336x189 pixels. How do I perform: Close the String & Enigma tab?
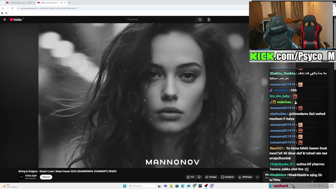[65, 3]
